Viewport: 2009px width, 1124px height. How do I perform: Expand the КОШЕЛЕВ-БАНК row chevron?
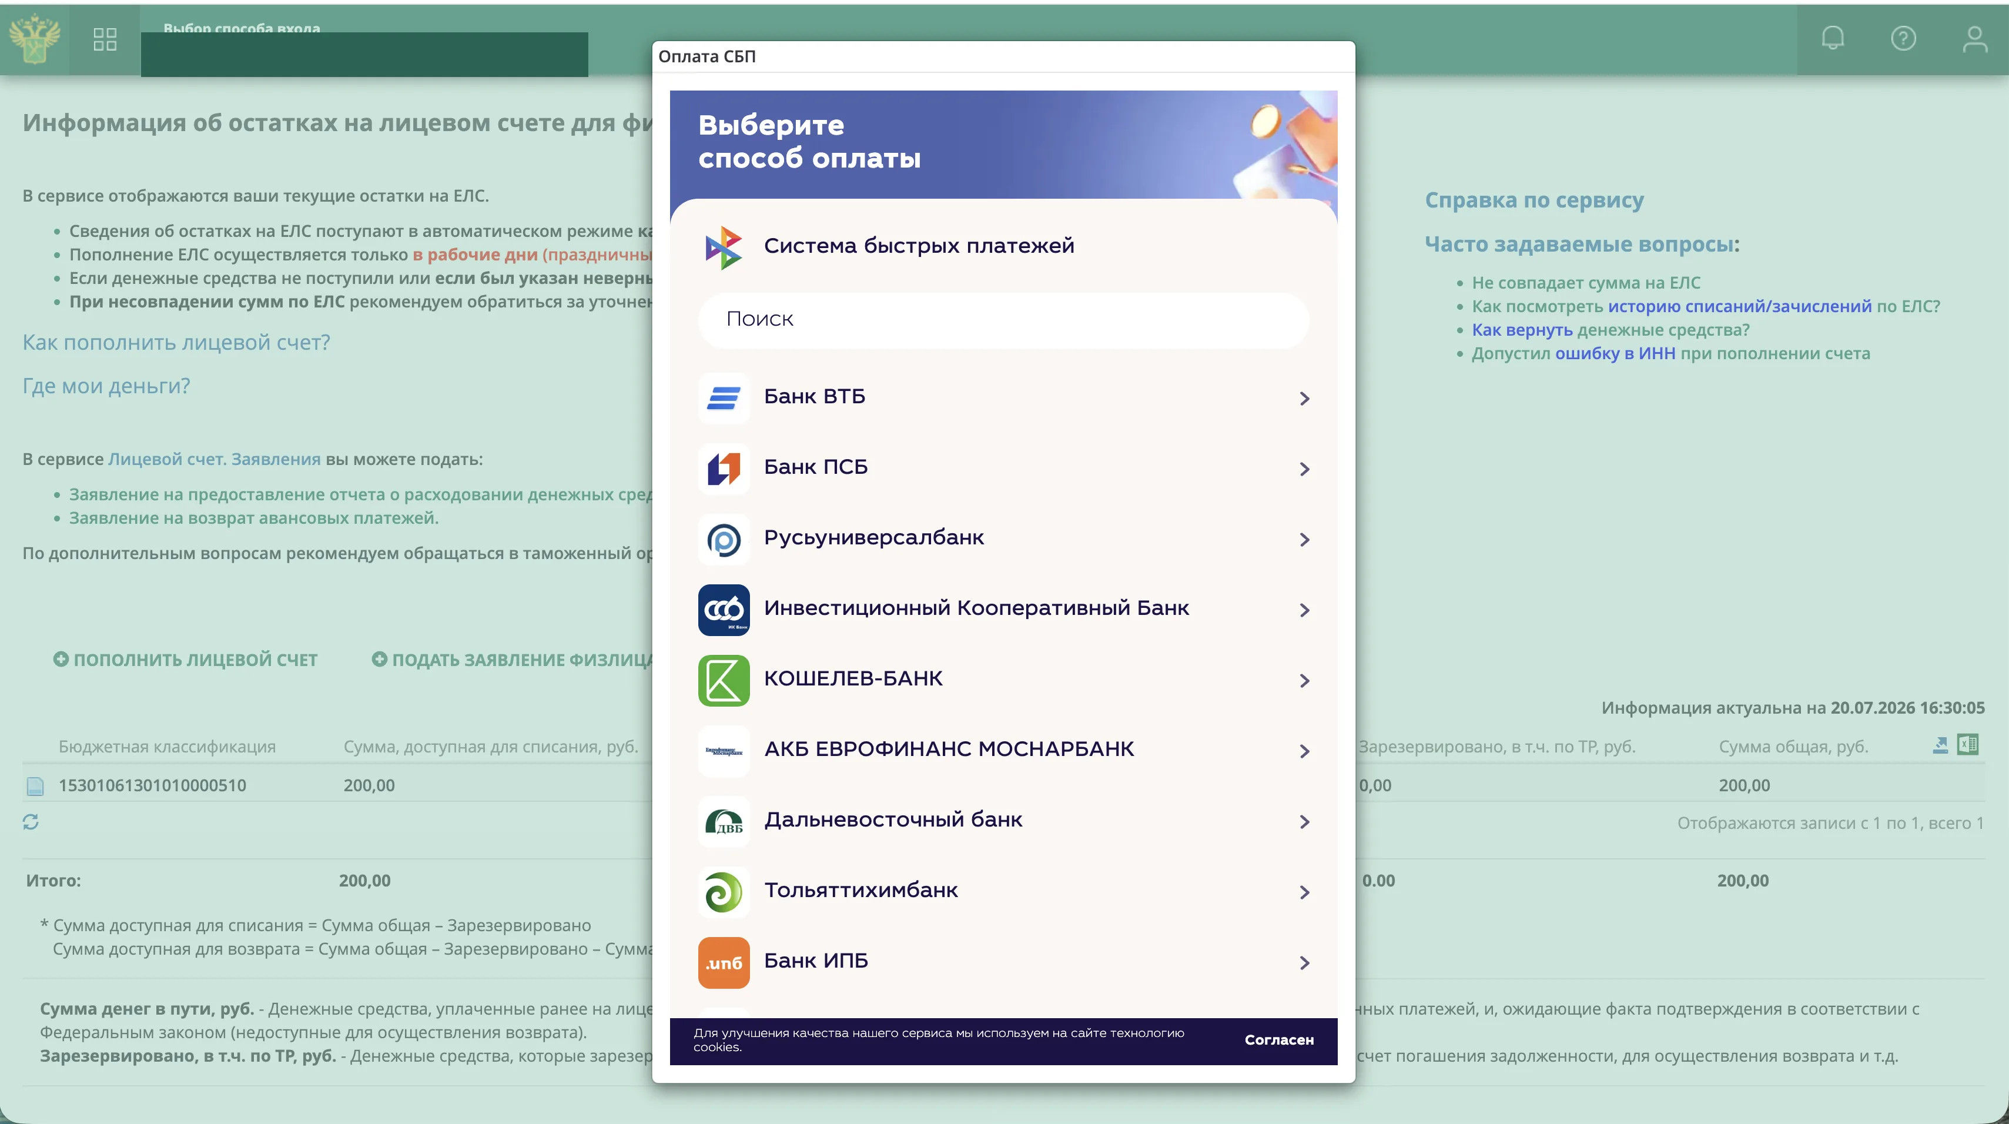[1305, 681]
